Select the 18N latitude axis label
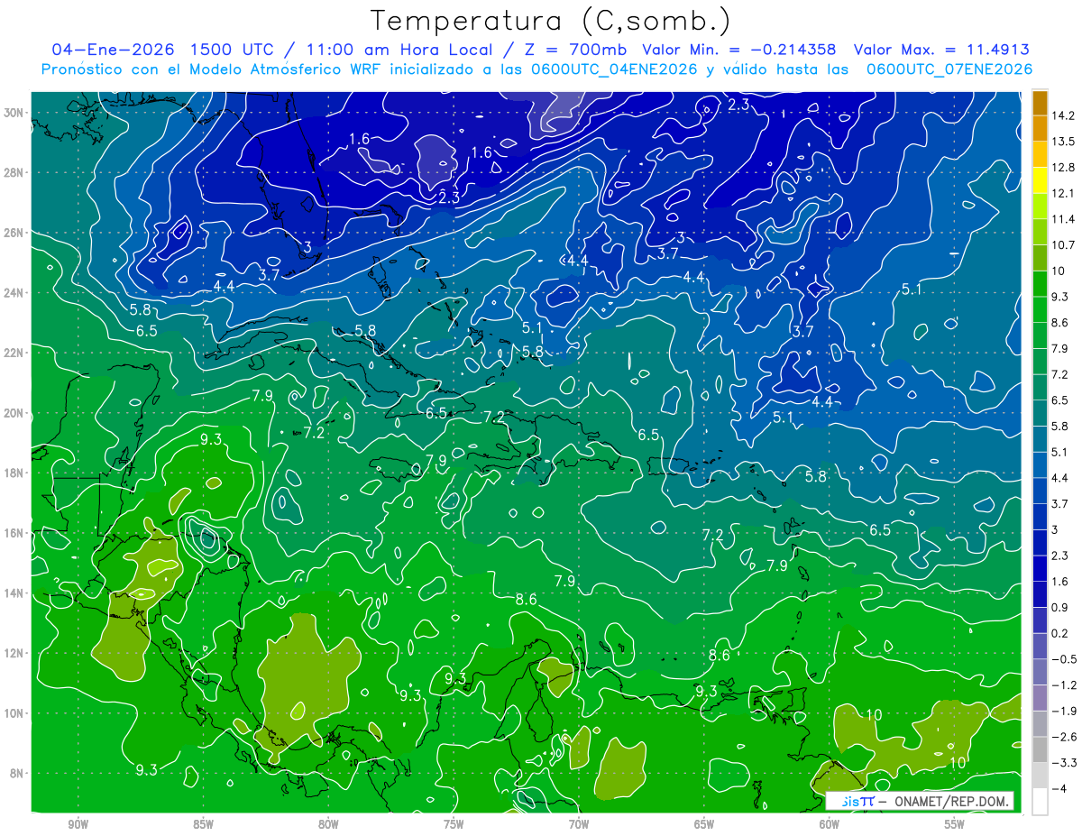 14,473
